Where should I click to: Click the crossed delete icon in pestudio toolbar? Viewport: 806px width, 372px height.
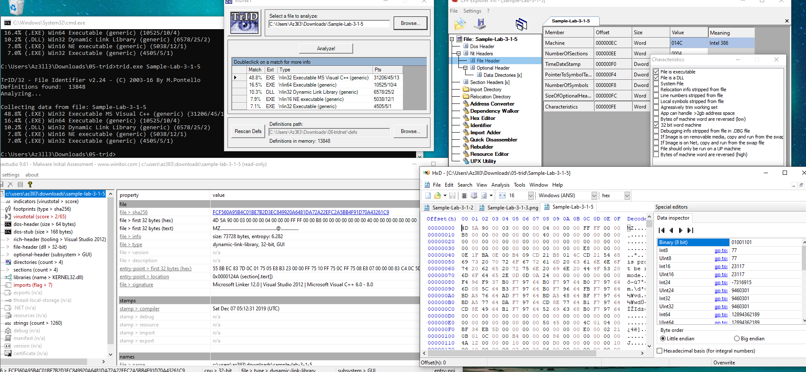(11, 185)
